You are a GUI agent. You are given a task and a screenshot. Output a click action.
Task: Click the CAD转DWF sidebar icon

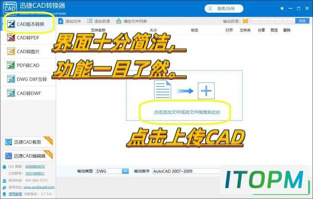[x=11, y=93]
